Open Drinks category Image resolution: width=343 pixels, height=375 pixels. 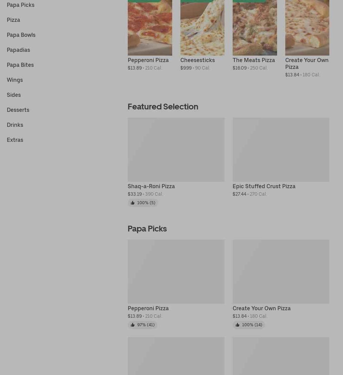click(15, 125)
